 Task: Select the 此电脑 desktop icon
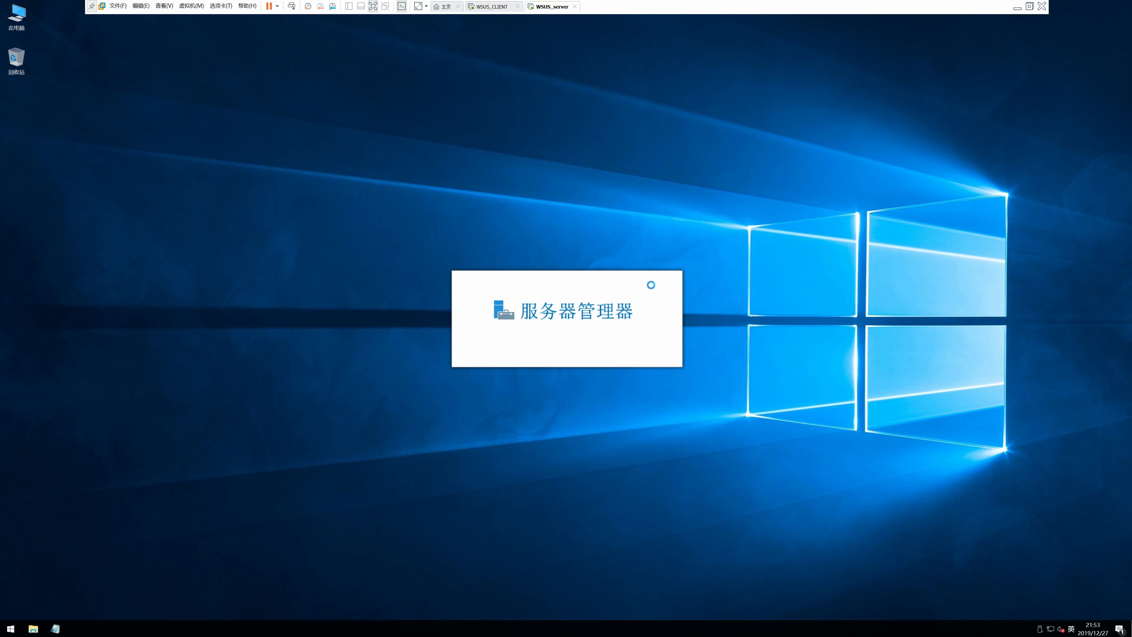point(17,18)
